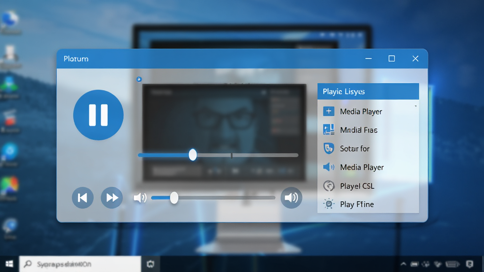
Task: Click the volume slider handle
Action: tap(174, 198)
